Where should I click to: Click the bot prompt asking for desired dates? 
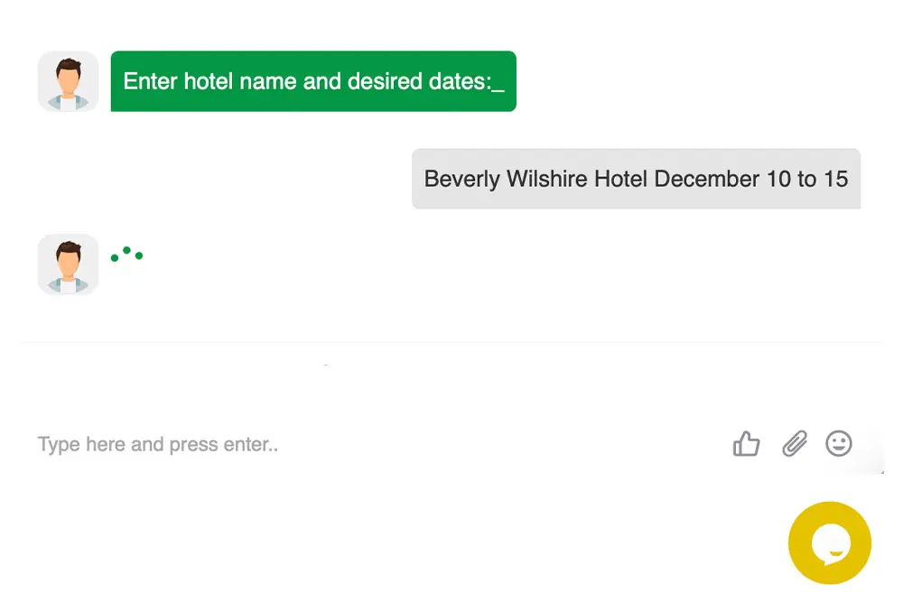(313, 81)
